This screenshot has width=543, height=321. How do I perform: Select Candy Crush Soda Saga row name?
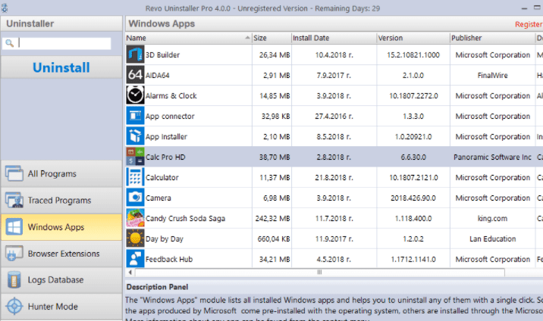coord(185,218)
